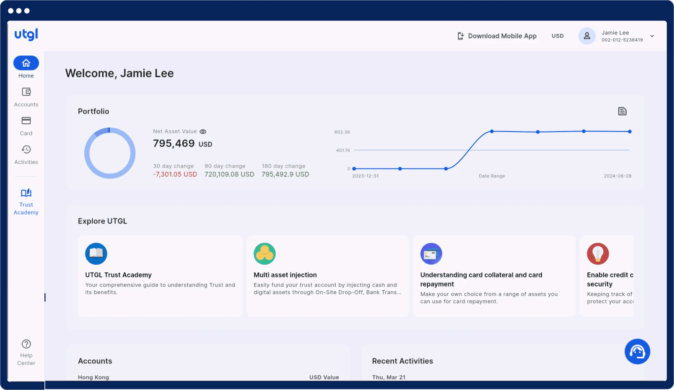Open Understanding card collateral article card
This screenshot has width=674, height=390.
pos(494,276)
